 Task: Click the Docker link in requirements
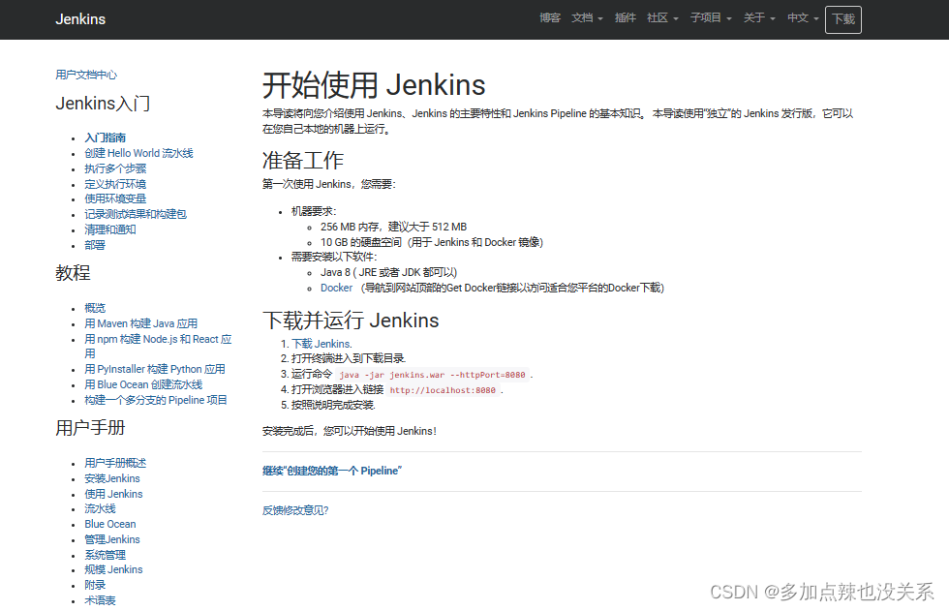[337, 288]
